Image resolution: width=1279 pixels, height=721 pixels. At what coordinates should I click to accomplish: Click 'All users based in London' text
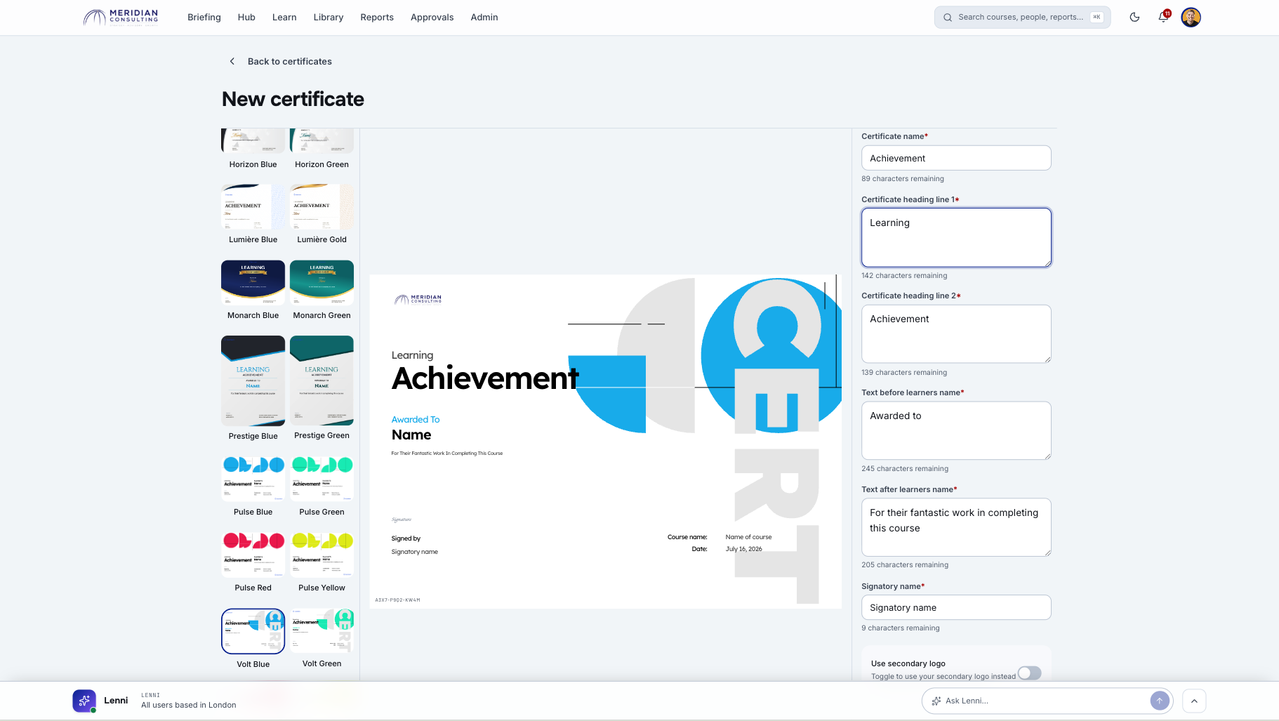pyautogui.click(x=189, y=705)
